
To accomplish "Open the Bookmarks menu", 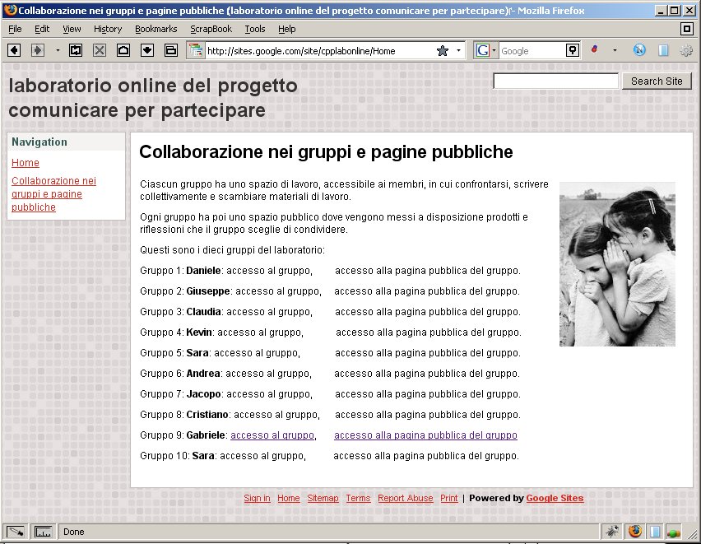I will tap(156, 29).
